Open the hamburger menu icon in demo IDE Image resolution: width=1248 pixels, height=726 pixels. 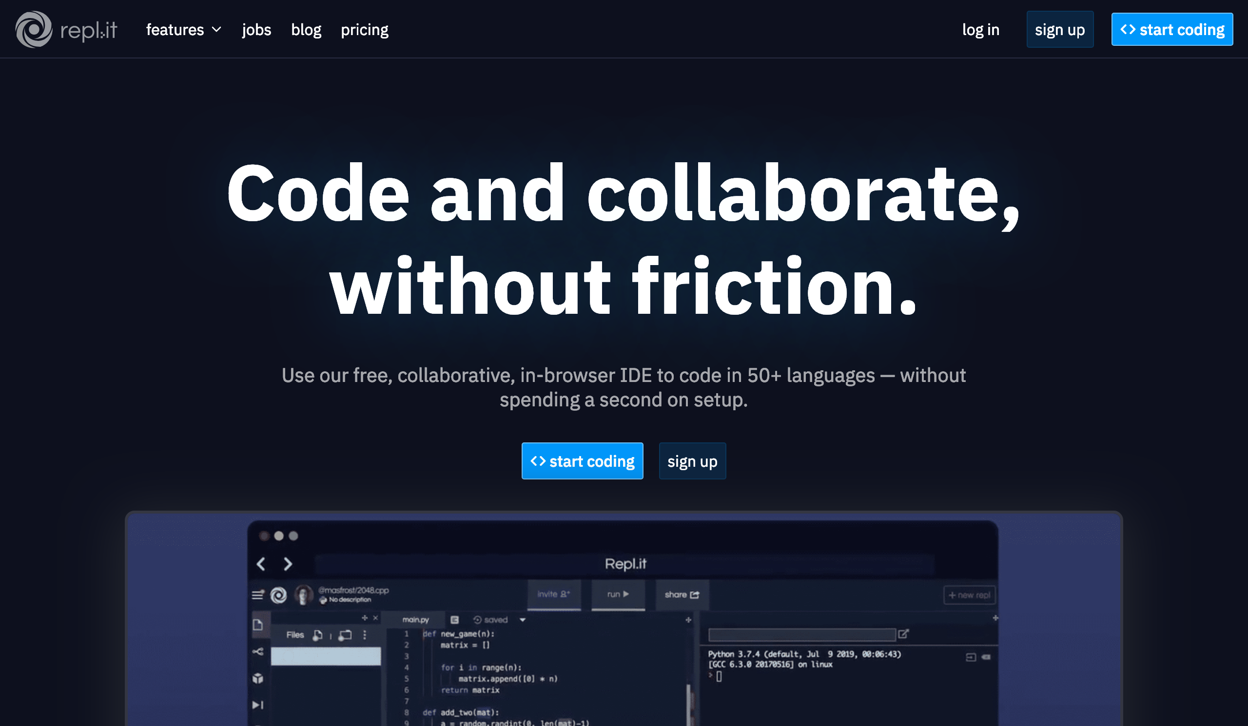(x=257, y=595)
